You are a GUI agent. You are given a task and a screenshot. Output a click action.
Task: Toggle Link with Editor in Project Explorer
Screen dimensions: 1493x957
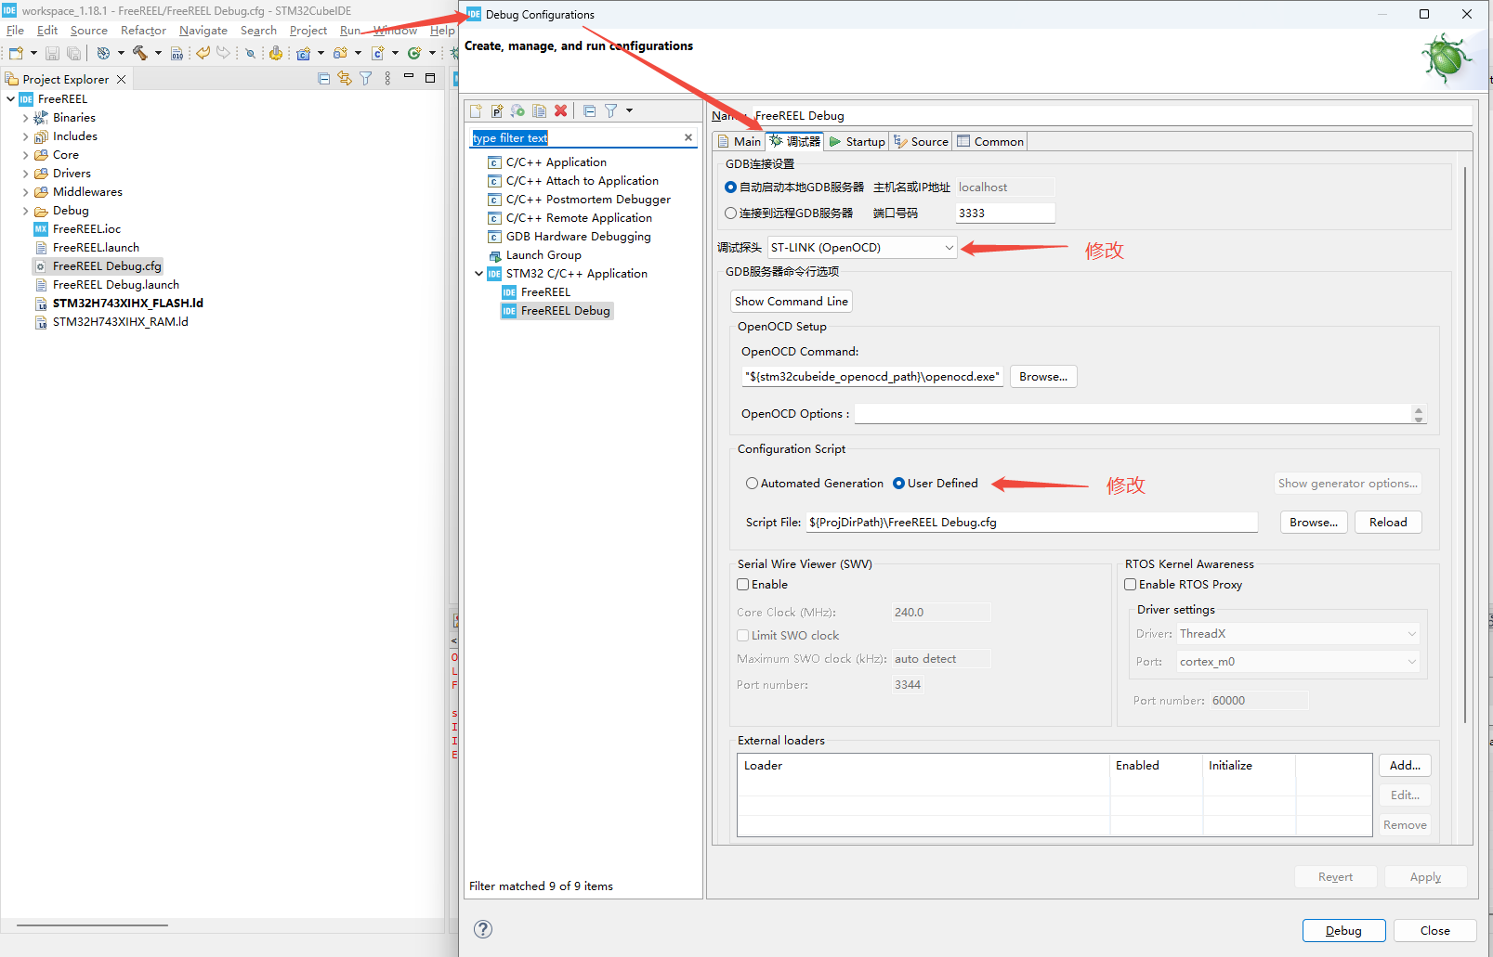click(x=345, y=79)
